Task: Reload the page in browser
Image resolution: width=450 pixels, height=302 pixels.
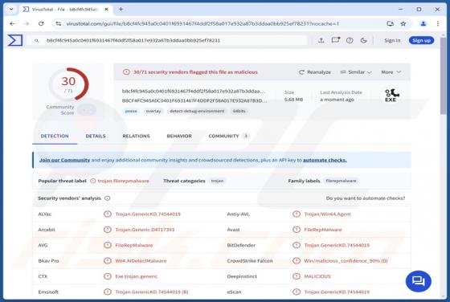Action: click(x=41, y=24)
